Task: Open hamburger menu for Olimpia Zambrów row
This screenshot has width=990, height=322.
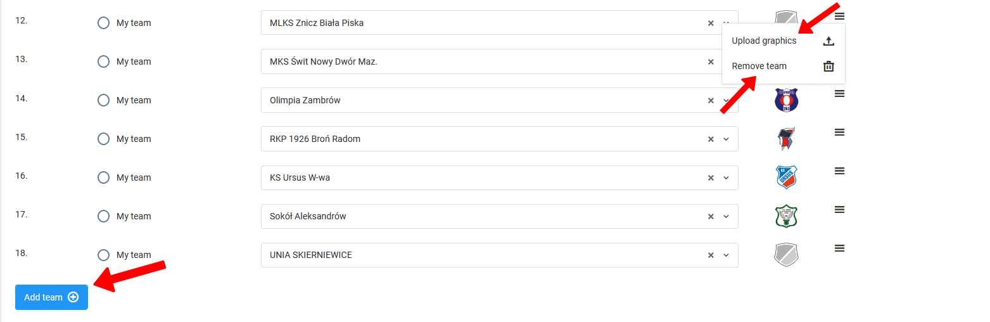Action: pos(839,94)
